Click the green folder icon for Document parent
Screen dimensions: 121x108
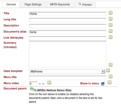[32, 89]
